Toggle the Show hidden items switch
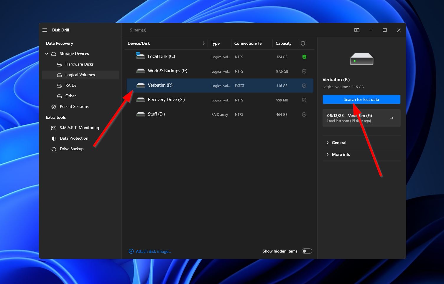The height and width of the screenshot is (284, 444). click(307, 251)
